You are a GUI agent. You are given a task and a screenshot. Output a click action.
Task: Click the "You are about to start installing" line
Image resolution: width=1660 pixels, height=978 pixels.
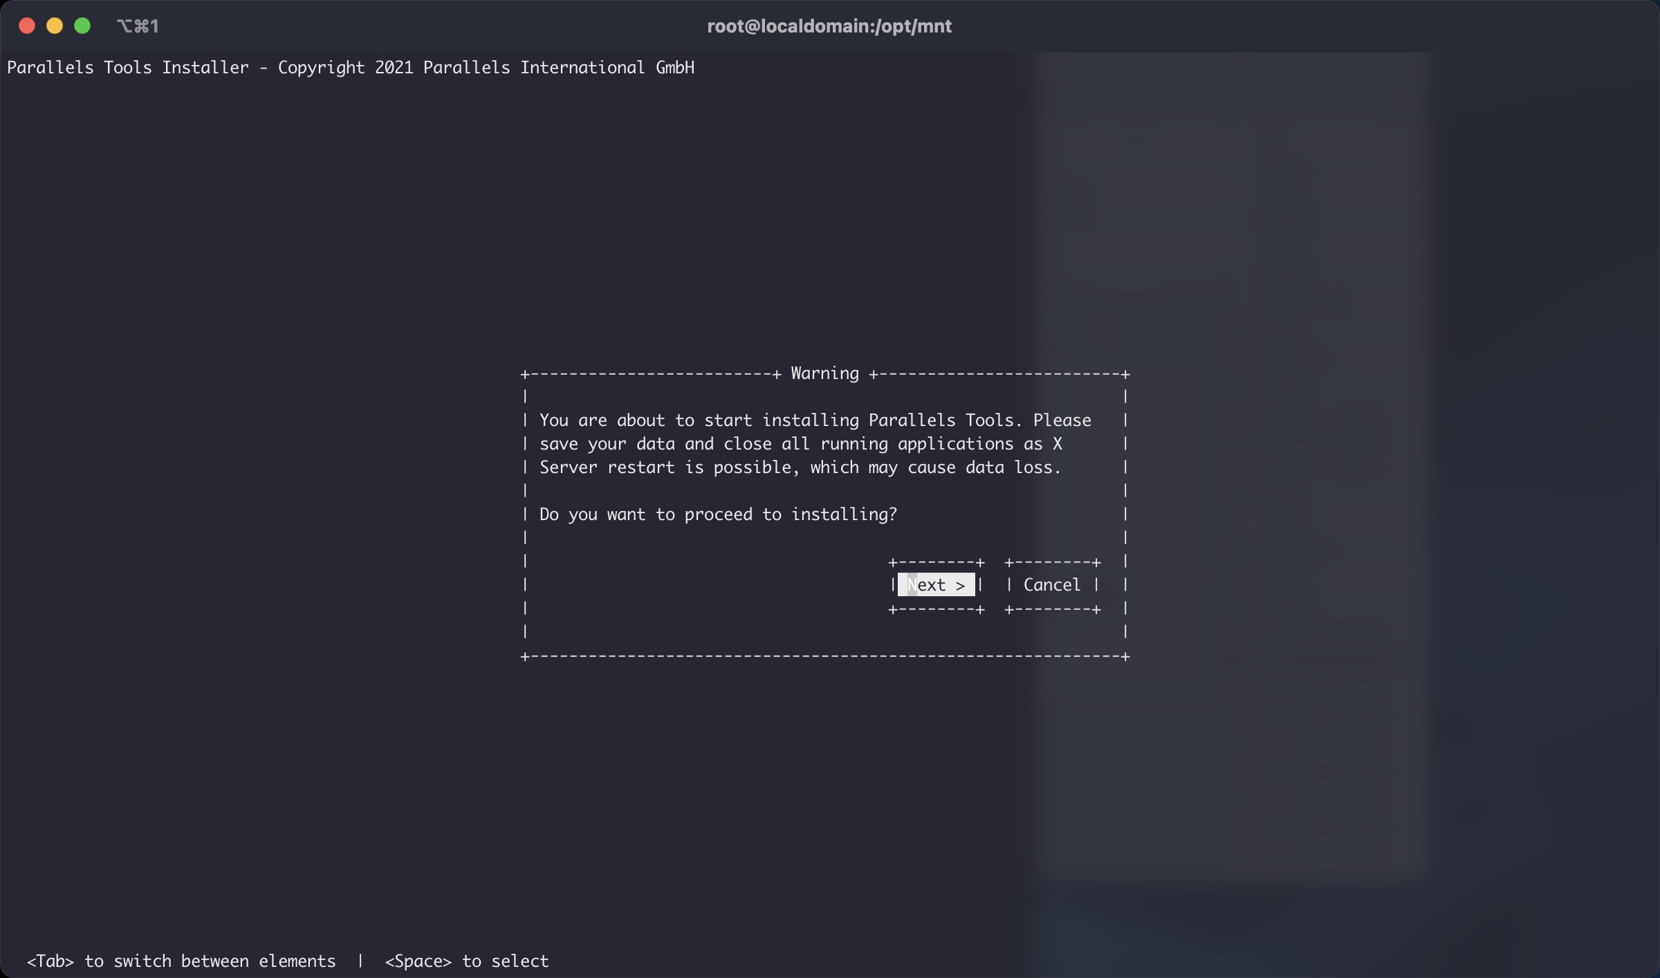coord(815,421)
